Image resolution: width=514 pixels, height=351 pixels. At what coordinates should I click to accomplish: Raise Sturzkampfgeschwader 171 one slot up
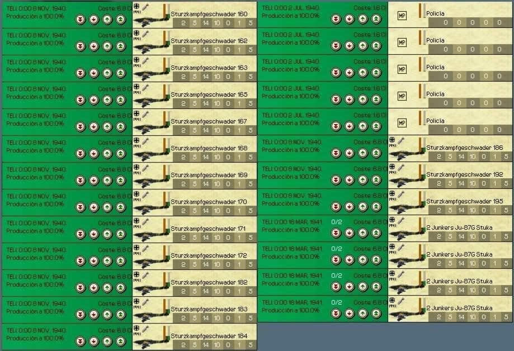tap(107, 234)
